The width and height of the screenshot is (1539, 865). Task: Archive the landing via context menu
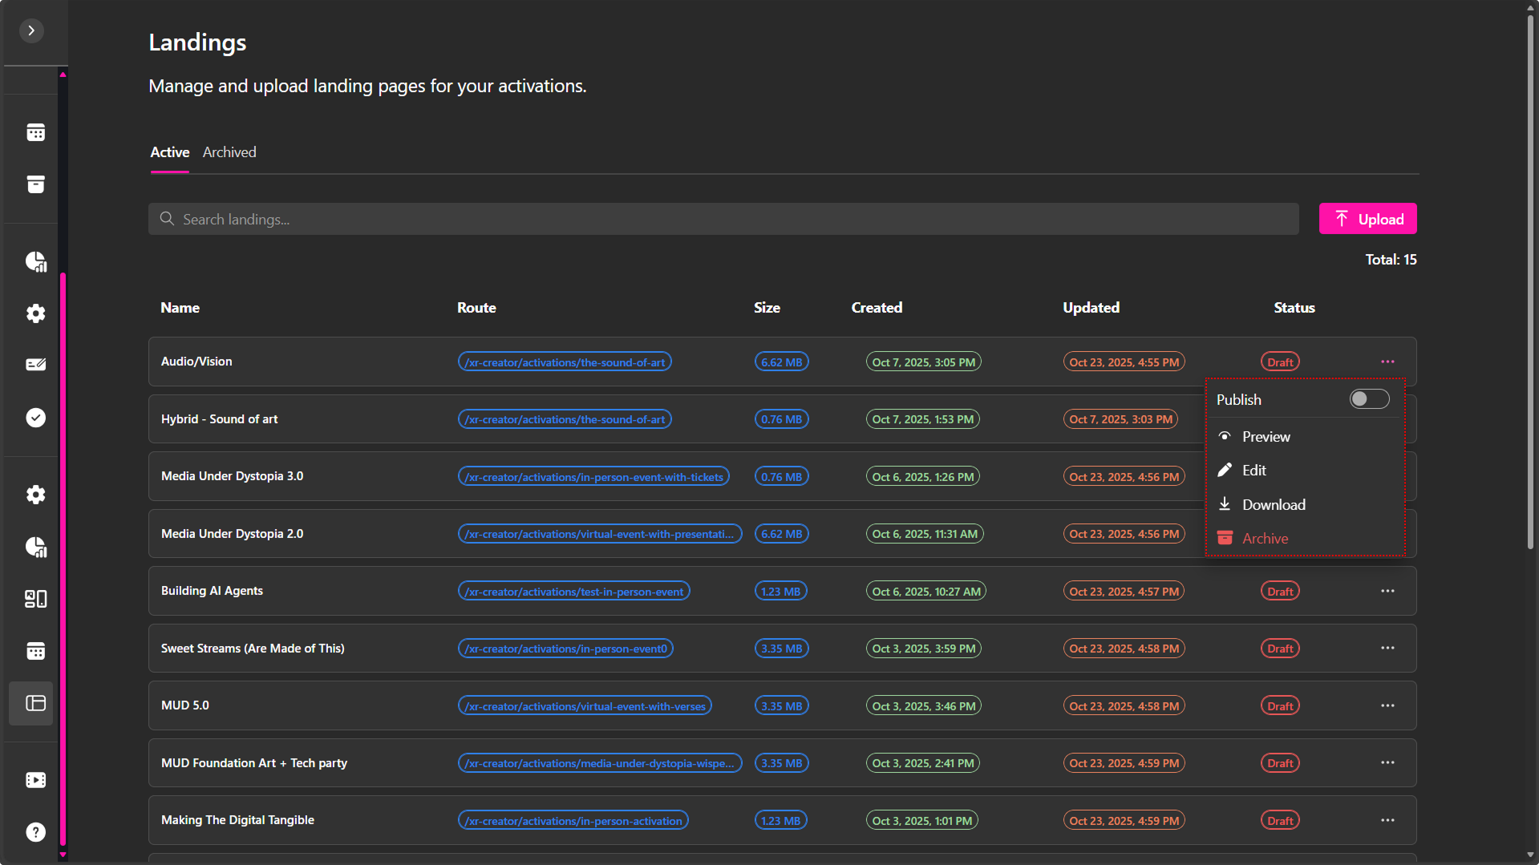(x=1265, y=539)
